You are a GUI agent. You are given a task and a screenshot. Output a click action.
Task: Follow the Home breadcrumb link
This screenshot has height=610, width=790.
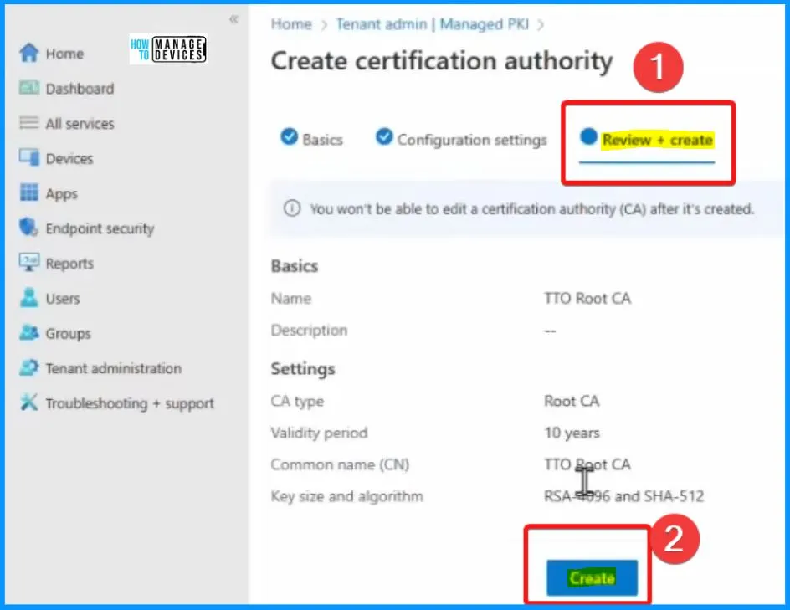[x=291, y=24]
